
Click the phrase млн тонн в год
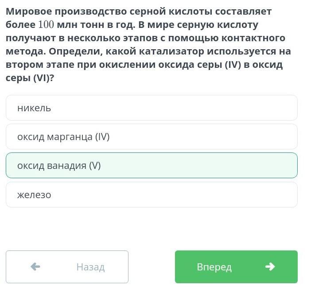tap(96, 25)
